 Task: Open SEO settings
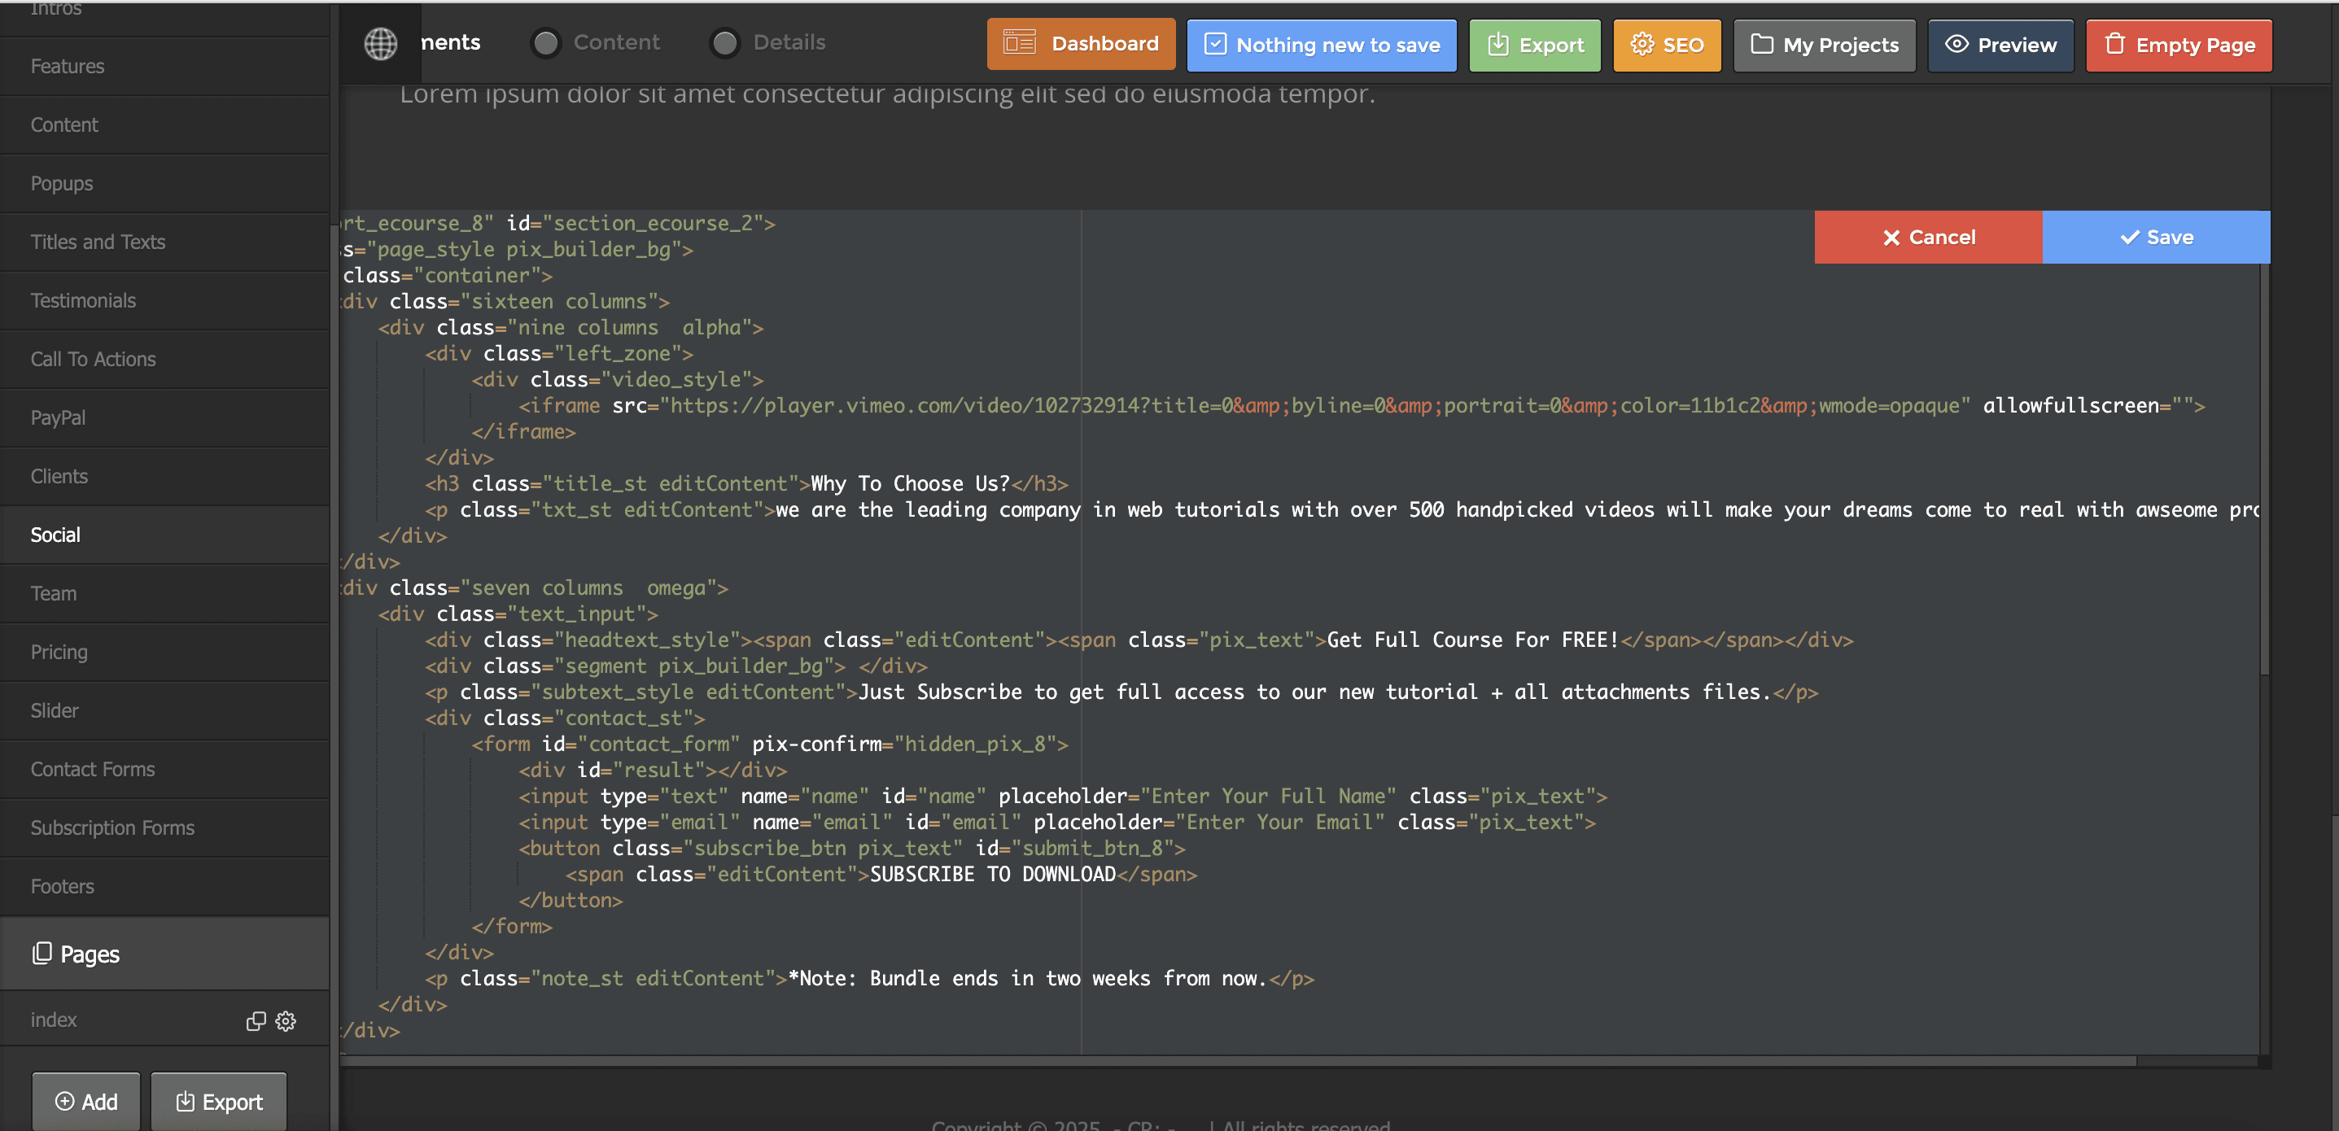coord(1666,45)
